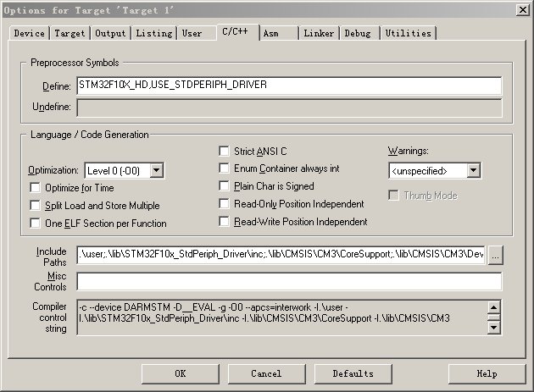Screen dimensions: 534x392
Task: Open the Linker tab
Action: pyautogui.click(x=319, y=33)
